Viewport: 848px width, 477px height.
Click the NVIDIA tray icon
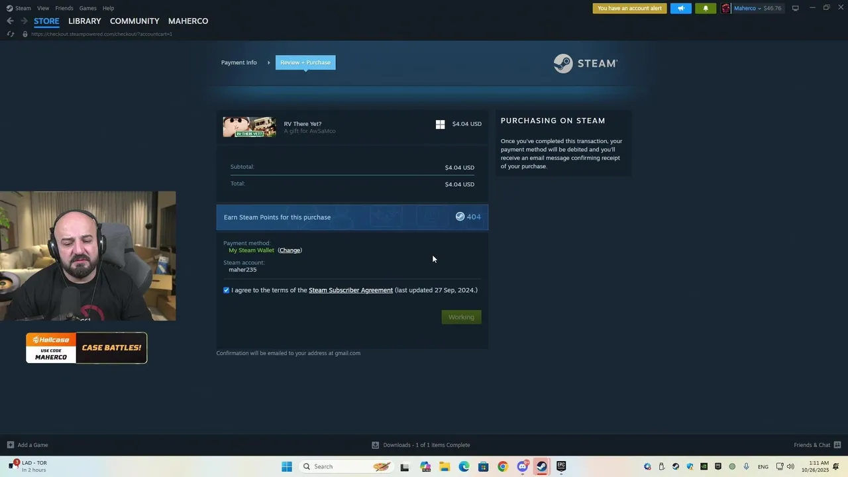pyautogui.click(x=704, y=466)
